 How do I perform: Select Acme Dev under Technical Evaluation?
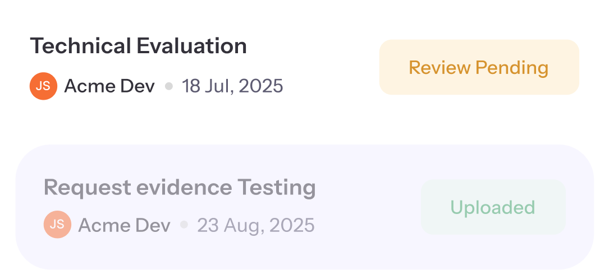pos(109,86)
